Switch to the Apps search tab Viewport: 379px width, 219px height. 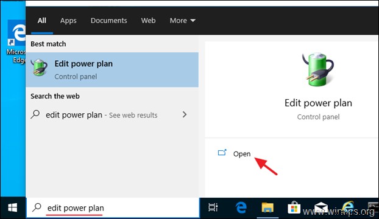point(68,21)
